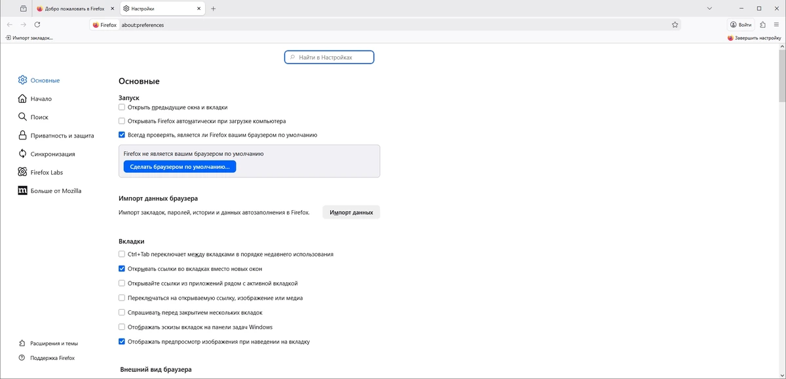Open Больше от Mozilla category

56,190
